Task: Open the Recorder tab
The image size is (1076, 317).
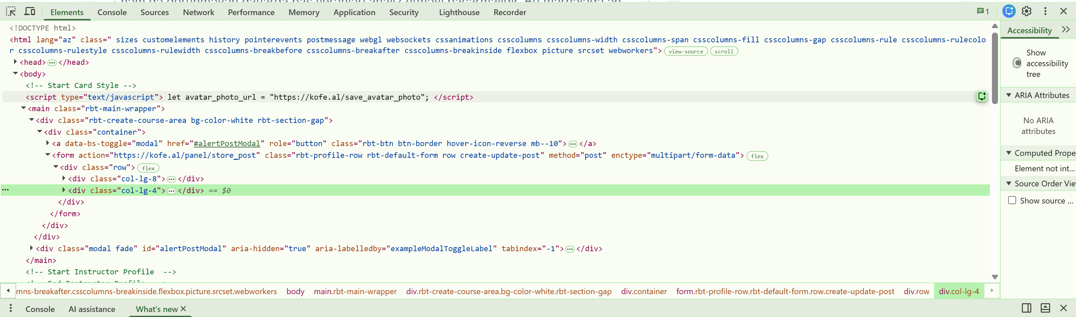Action: [x=510, y=12]
